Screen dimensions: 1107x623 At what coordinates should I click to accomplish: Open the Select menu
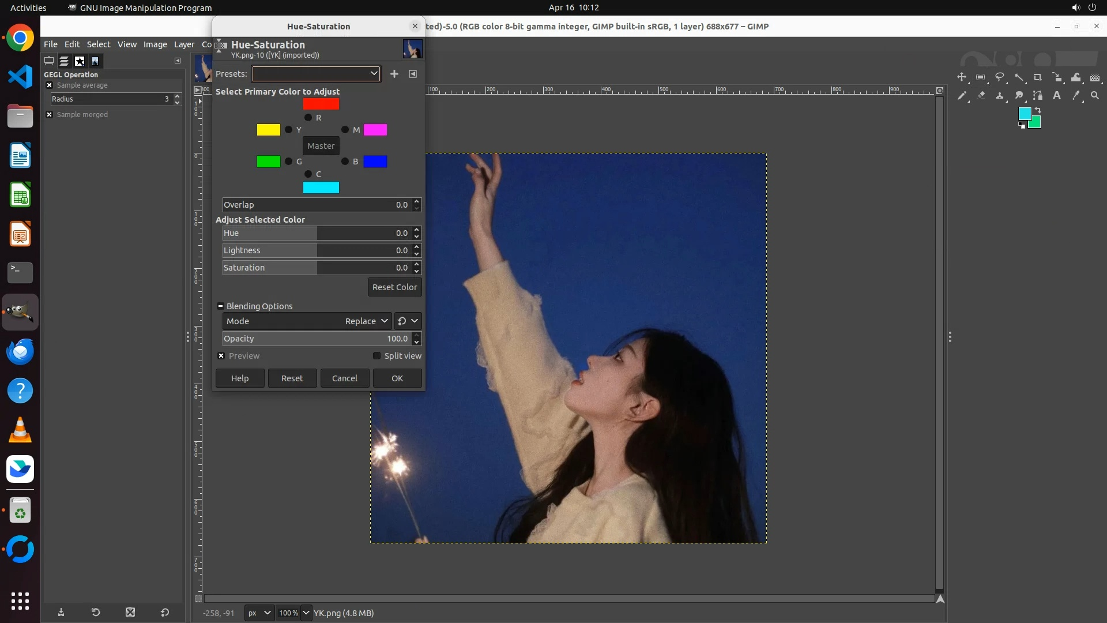99,44
